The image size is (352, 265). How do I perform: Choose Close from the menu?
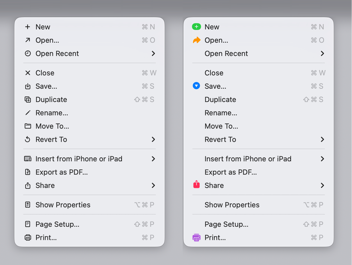(45, 73)
